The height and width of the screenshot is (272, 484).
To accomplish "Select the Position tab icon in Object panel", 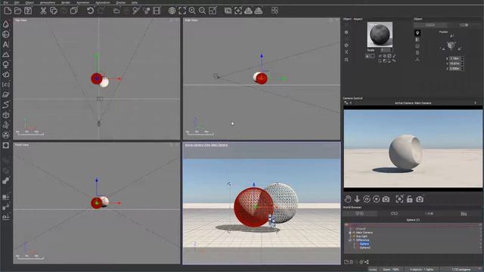I will point(417,33).
